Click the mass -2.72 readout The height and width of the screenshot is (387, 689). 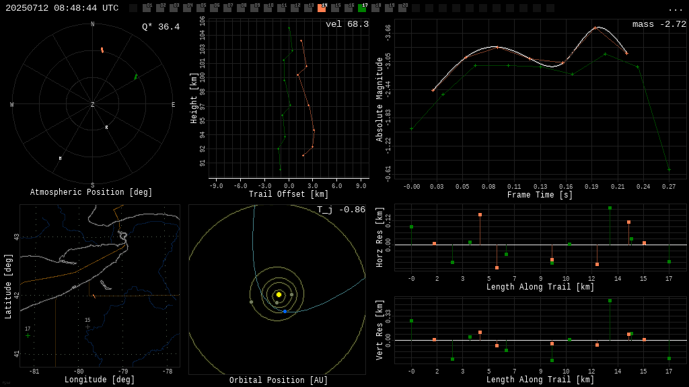(659, 25)
